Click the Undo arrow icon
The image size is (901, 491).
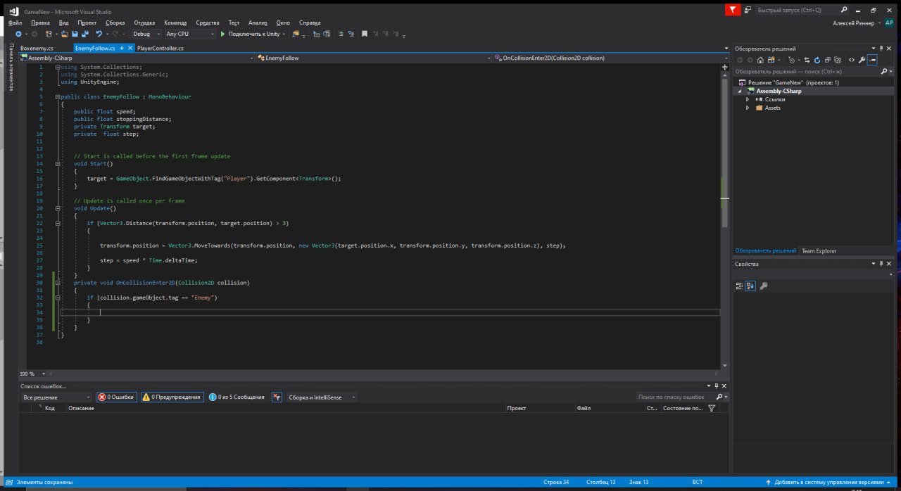99,34
